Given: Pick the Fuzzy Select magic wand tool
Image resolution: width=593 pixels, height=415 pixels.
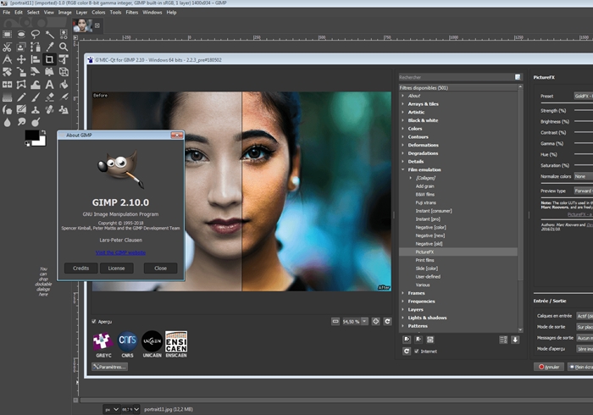Looking at the screenshot, I should click(x=50, y=34).
